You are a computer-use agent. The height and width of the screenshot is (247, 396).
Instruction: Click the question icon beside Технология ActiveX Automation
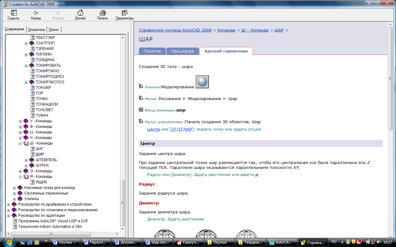click(15, 227)
